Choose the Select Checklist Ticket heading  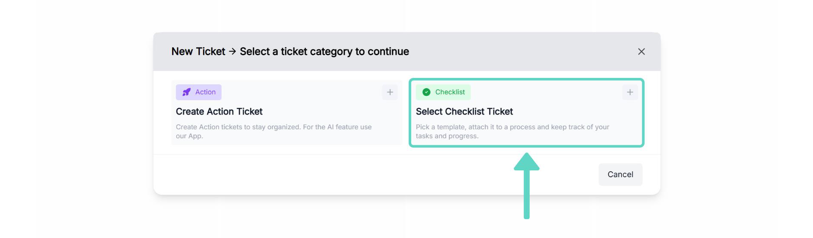pos(464,112)
